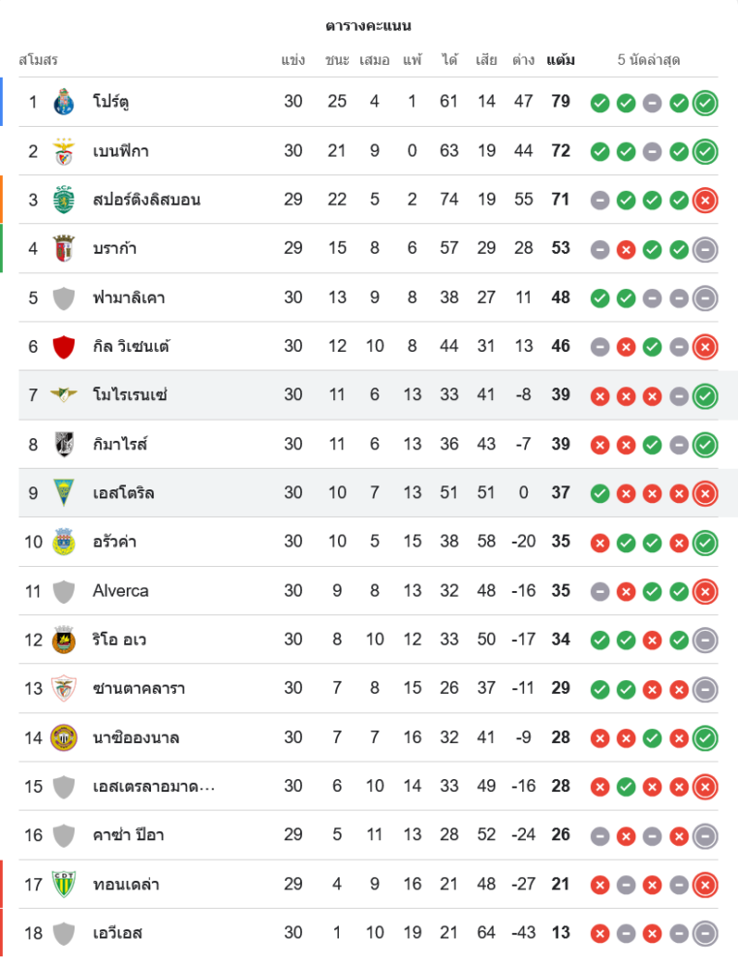This screenshot has width=738, height=969.
Task: Open the ฟามาลิเคา team link
Action: (x=129, y=297)
